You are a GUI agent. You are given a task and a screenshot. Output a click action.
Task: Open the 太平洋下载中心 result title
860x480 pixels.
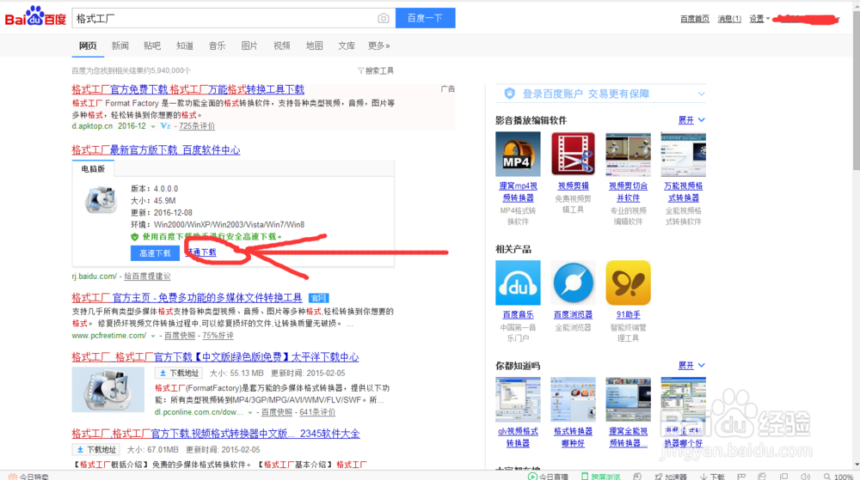(x=215, y=357)
